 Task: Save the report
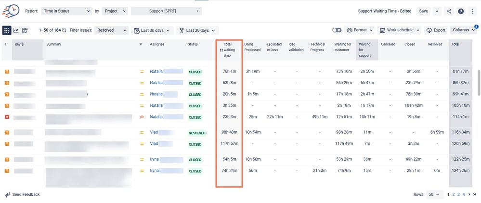[423, 11]
